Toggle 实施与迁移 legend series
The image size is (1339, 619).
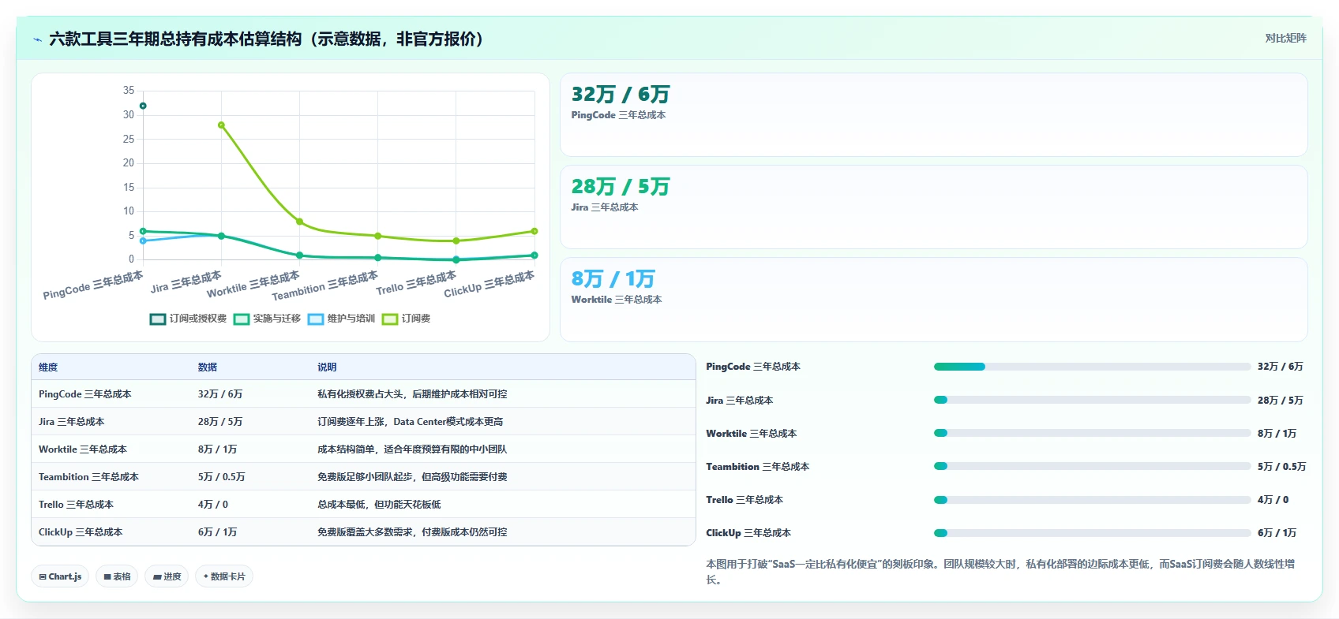267,319
